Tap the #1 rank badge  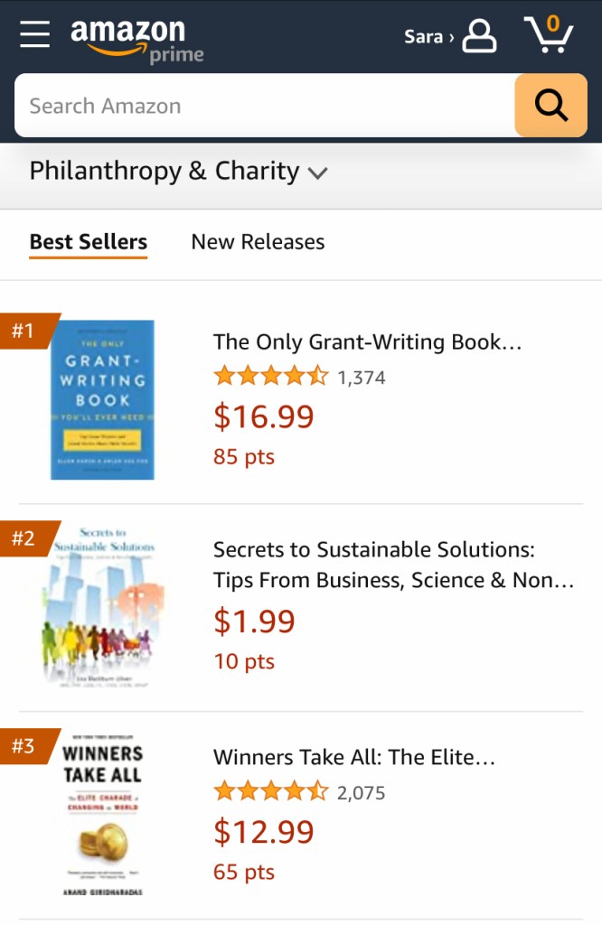[x=24, y=331]
